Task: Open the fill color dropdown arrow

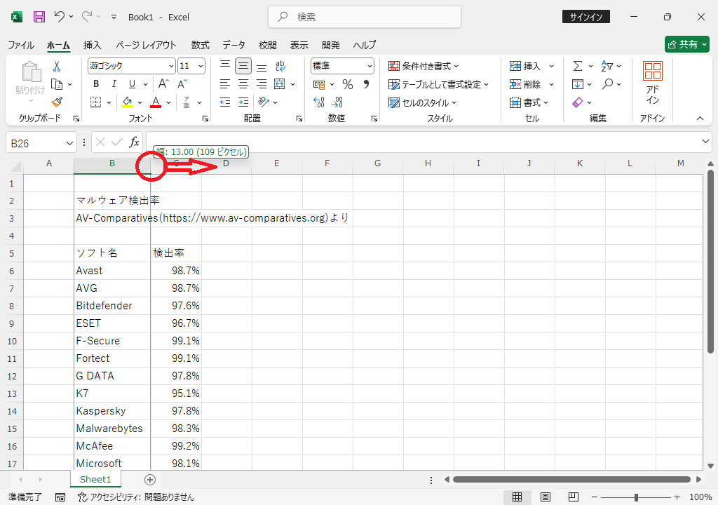Action: [x=140, y=102]
